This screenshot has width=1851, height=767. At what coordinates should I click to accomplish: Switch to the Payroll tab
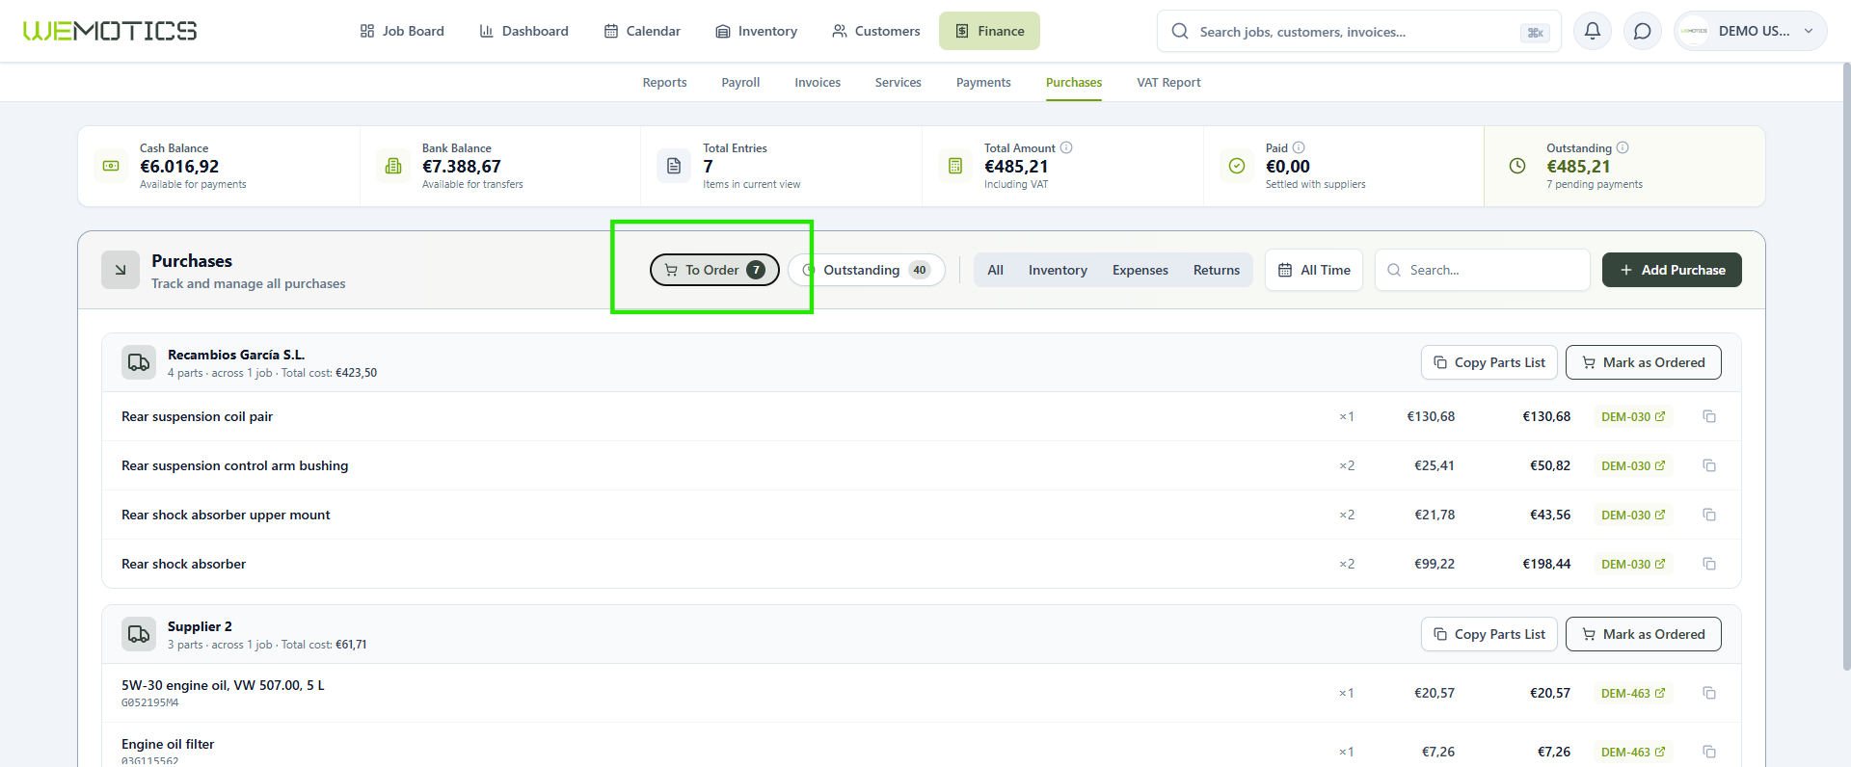click(740, 83)
